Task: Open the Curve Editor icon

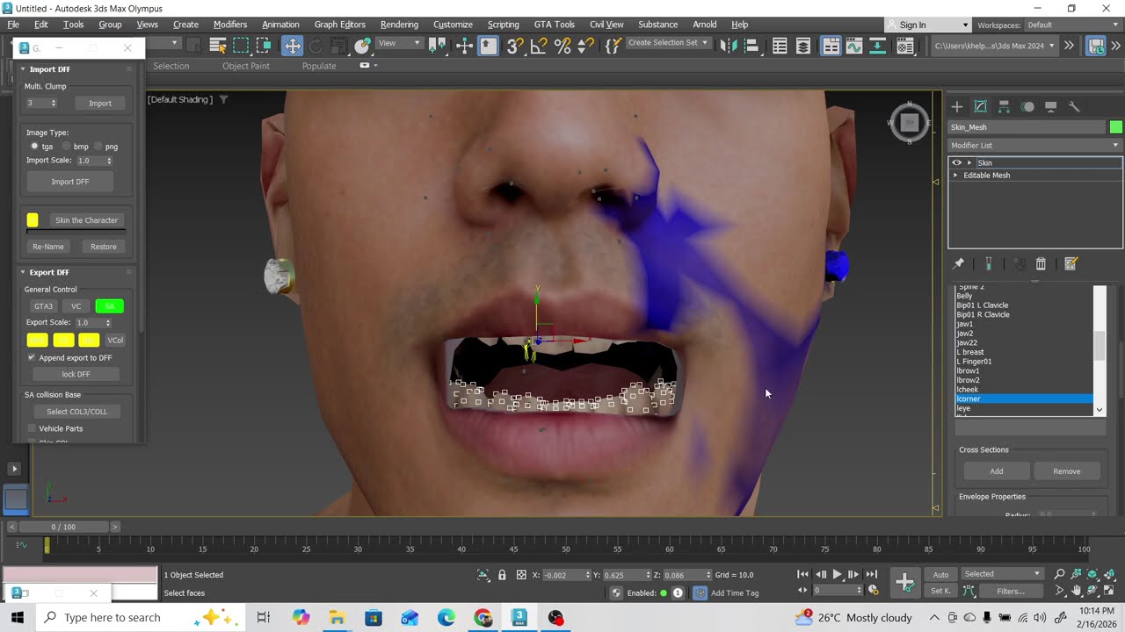Action: pyautogui.click(x=853, y=46)
